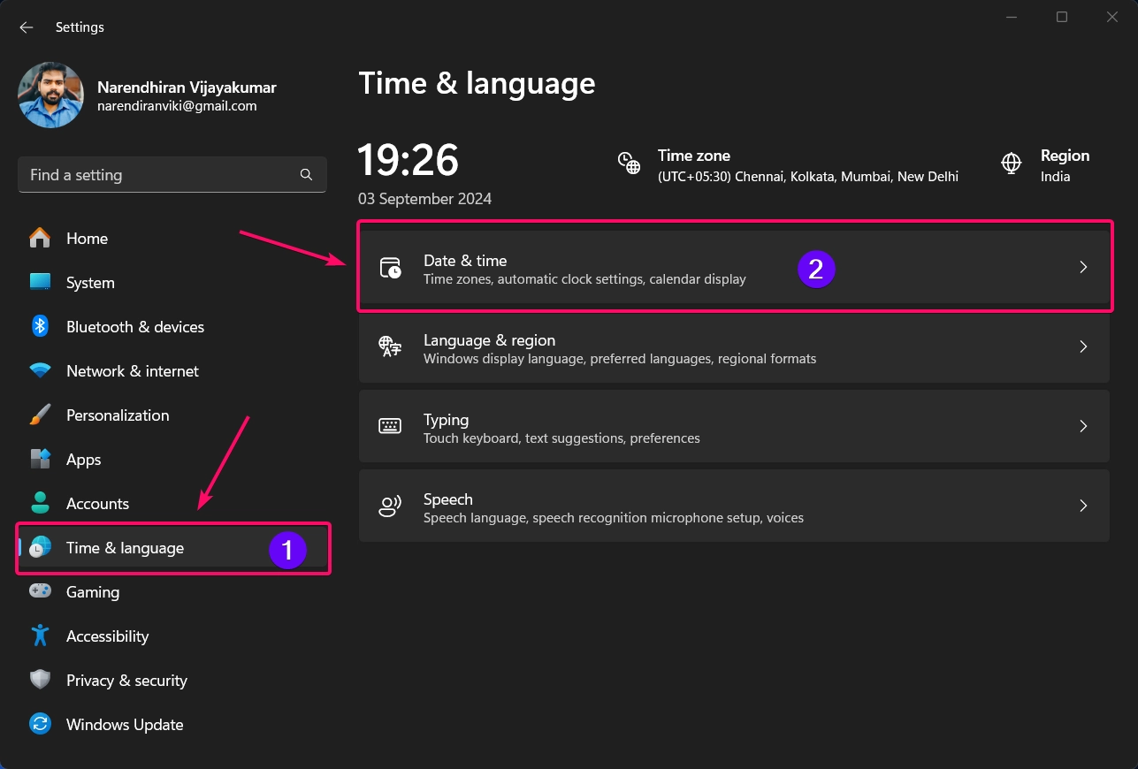Click the email narendiranviki@gmail.com

coord(177,106)
